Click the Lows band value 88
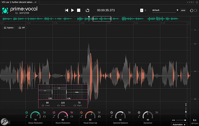The height and width of the screenshot is (126, 199). pos(47,103)
